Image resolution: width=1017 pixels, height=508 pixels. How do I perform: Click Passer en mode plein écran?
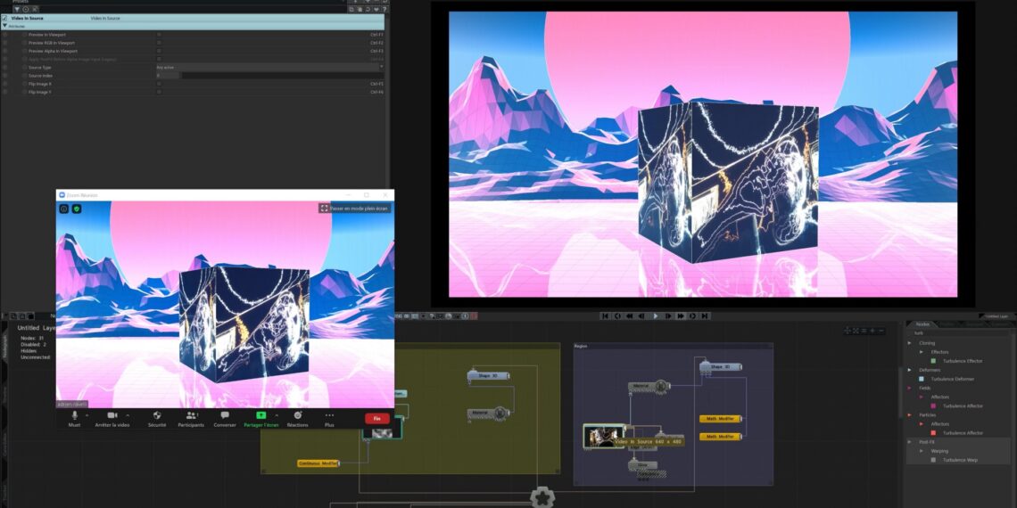tap(355, 209)
